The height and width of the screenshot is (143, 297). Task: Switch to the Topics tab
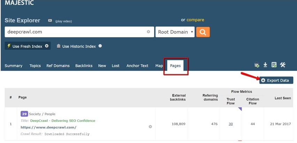(35, 66)
